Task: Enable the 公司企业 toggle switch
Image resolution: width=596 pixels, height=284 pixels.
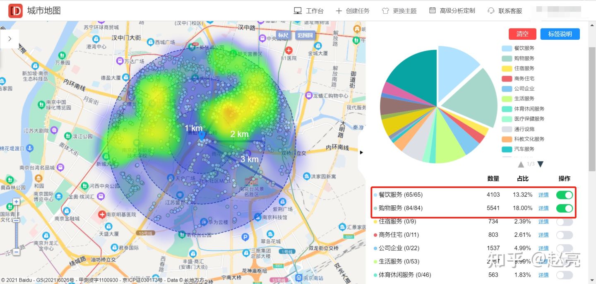Action: tap(565, 248)
